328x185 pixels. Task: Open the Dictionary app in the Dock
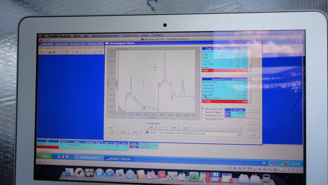coord(162,175)
